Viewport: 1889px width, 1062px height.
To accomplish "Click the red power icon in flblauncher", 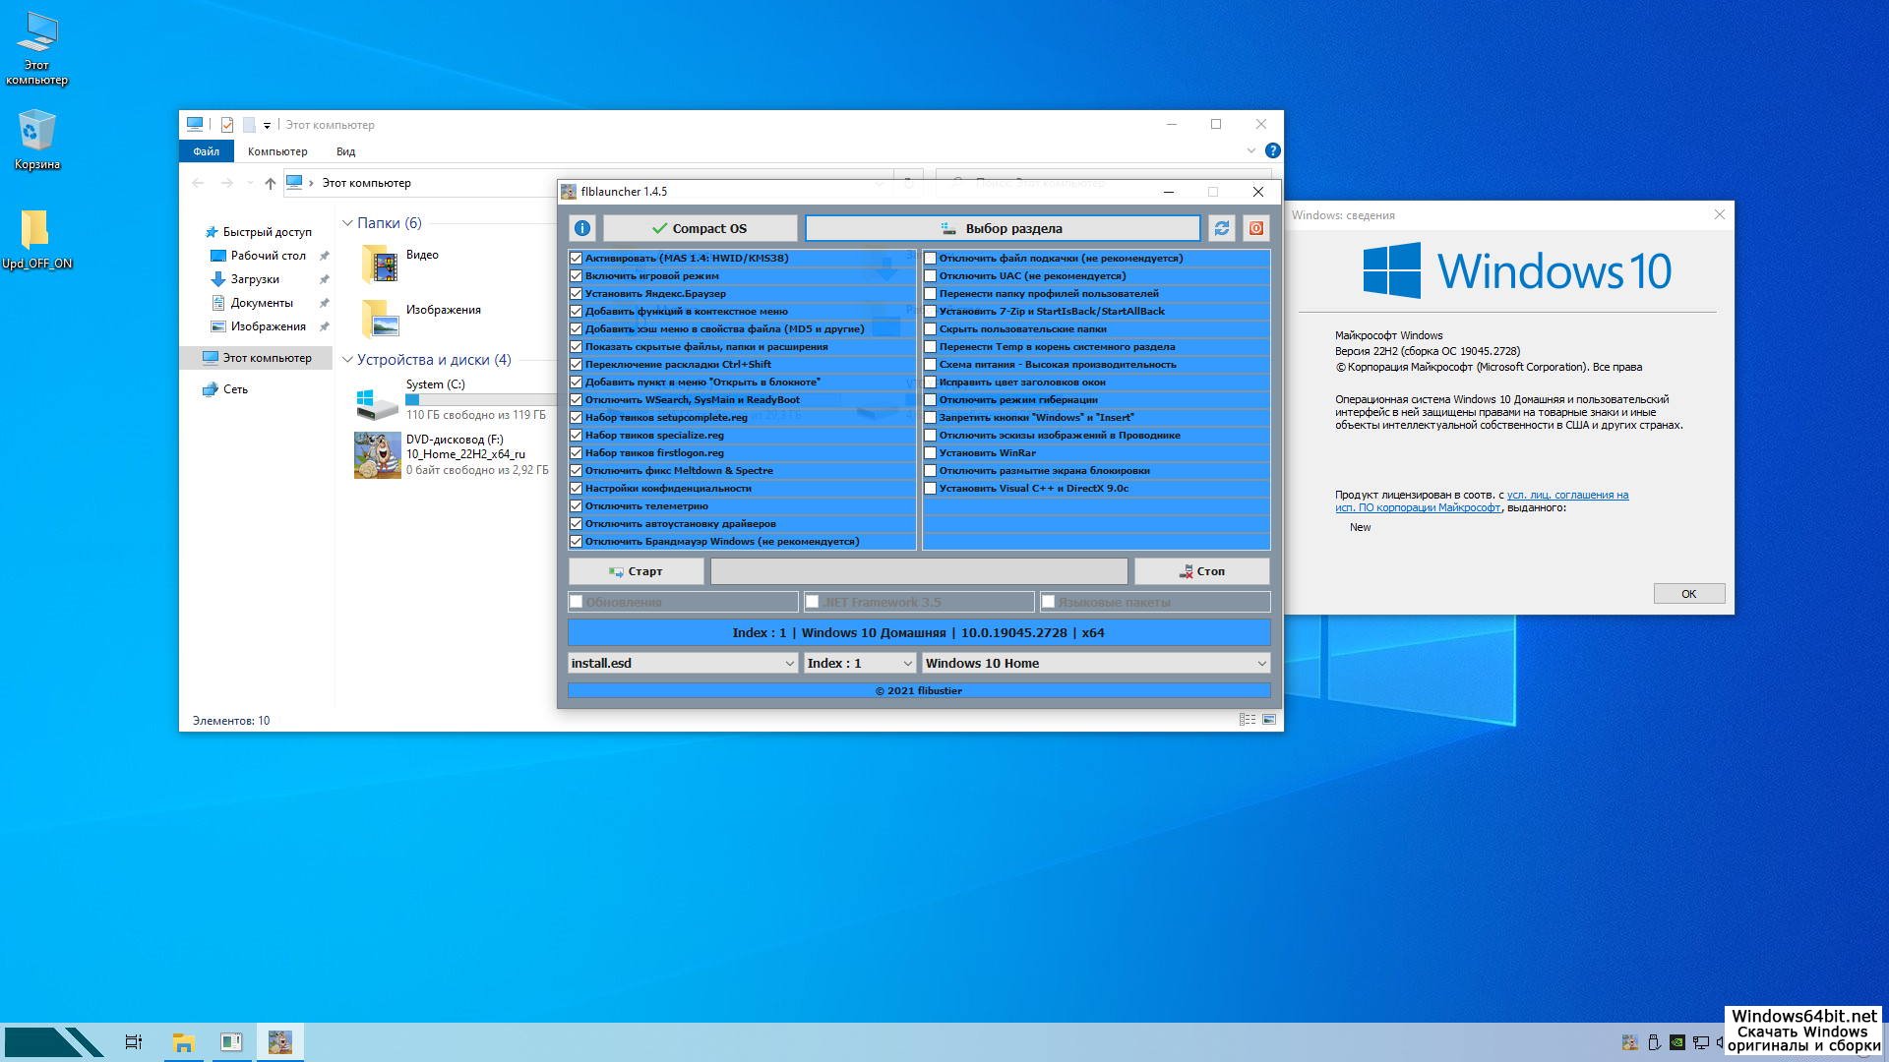I will [1256, 228].
